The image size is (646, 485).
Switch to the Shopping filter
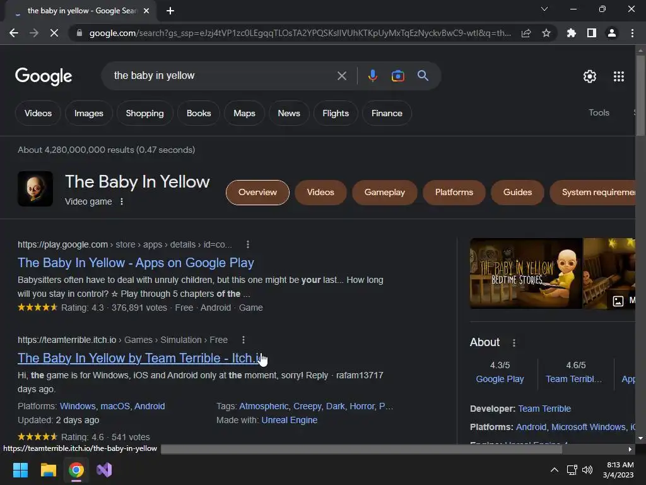pos(144,113)
